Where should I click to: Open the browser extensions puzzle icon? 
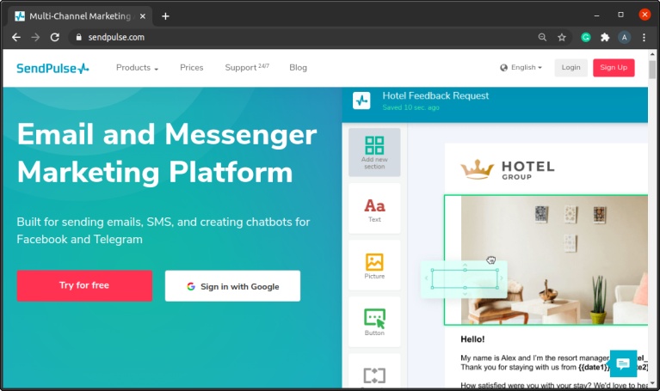605,38
